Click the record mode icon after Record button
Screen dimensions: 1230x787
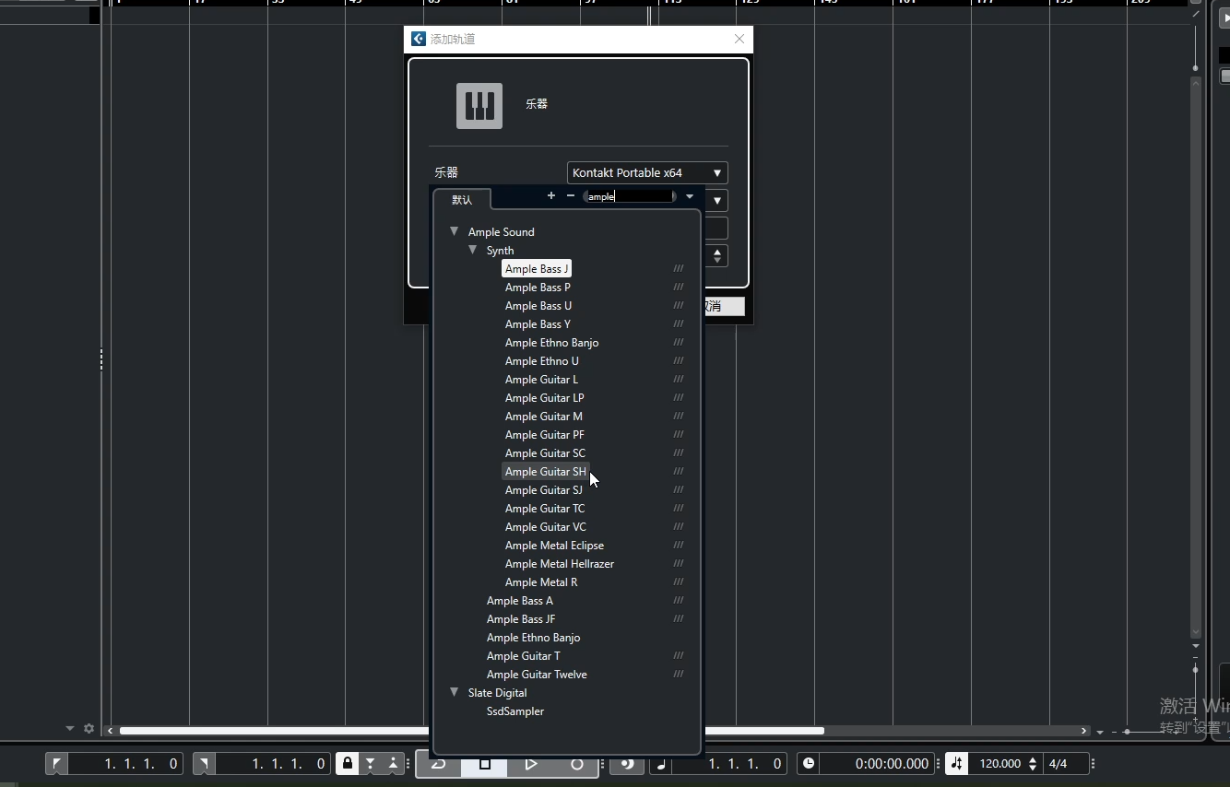click(627, 763)
